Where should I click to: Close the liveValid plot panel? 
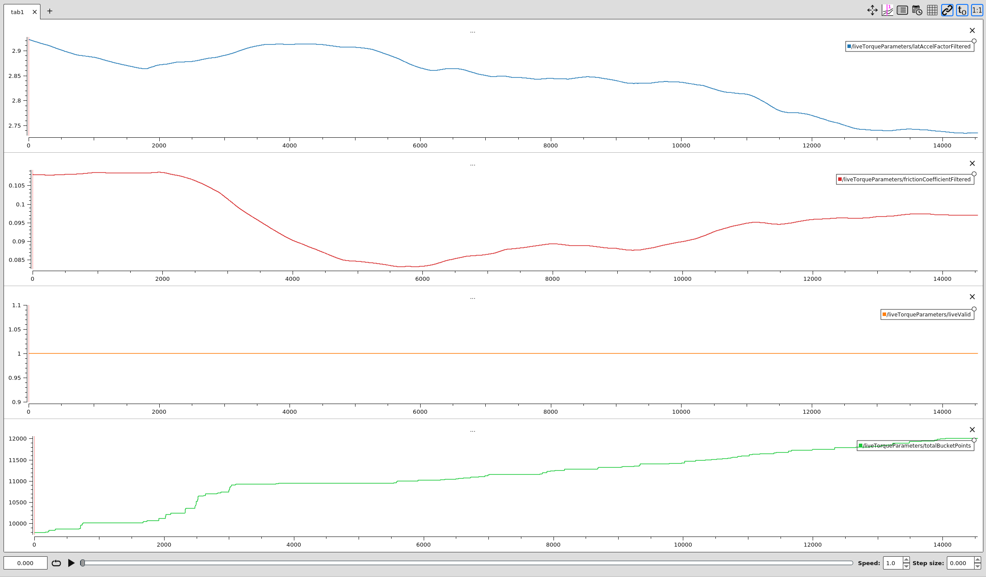click(972, 297)
